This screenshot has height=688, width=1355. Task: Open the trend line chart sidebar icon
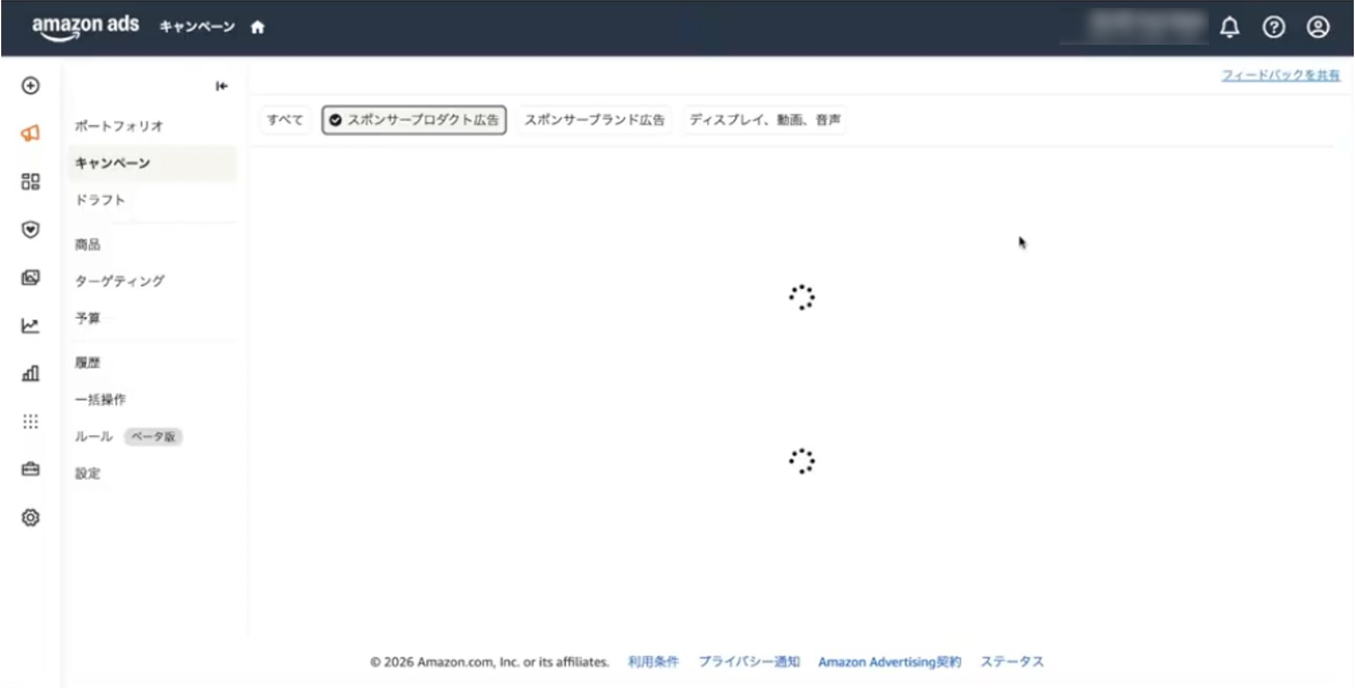[x=31, y=326]
